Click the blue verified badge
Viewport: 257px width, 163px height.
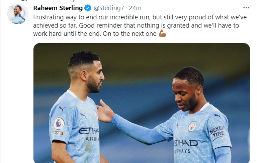[88, 8]
